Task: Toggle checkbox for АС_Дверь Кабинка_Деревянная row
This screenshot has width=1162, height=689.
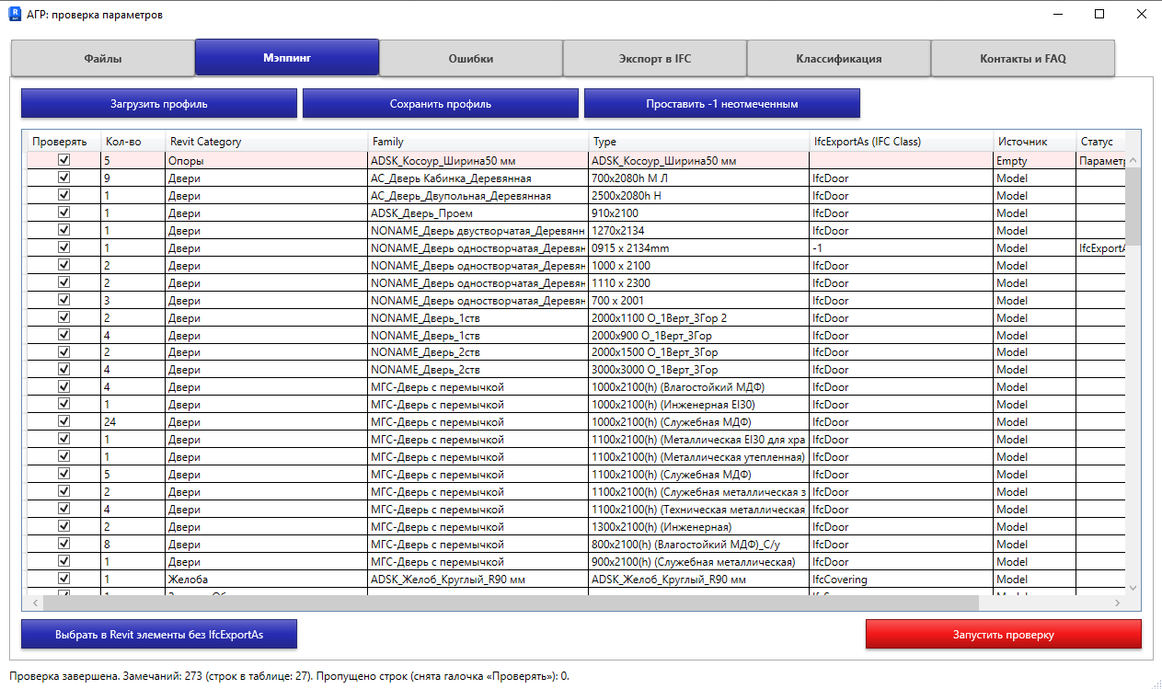Action: click(x=63, y=178)
